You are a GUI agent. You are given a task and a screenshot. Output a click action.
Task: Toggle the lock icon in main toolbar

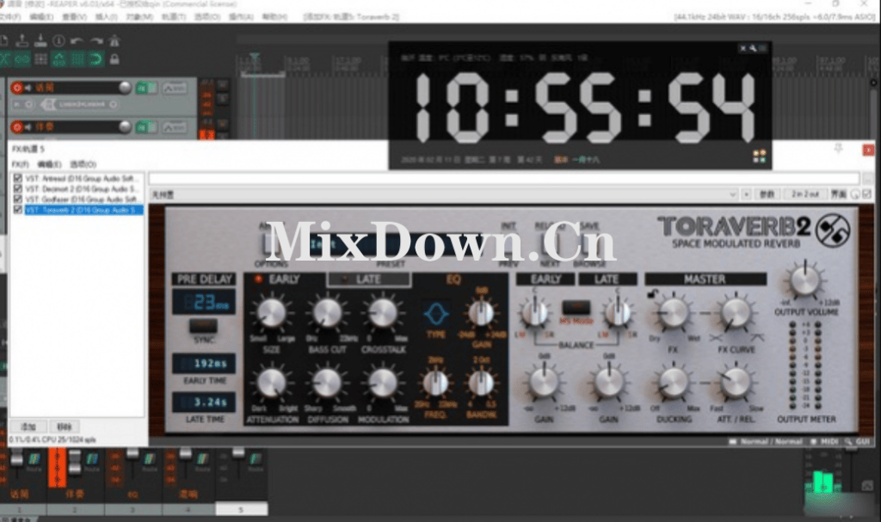[114, 59]
